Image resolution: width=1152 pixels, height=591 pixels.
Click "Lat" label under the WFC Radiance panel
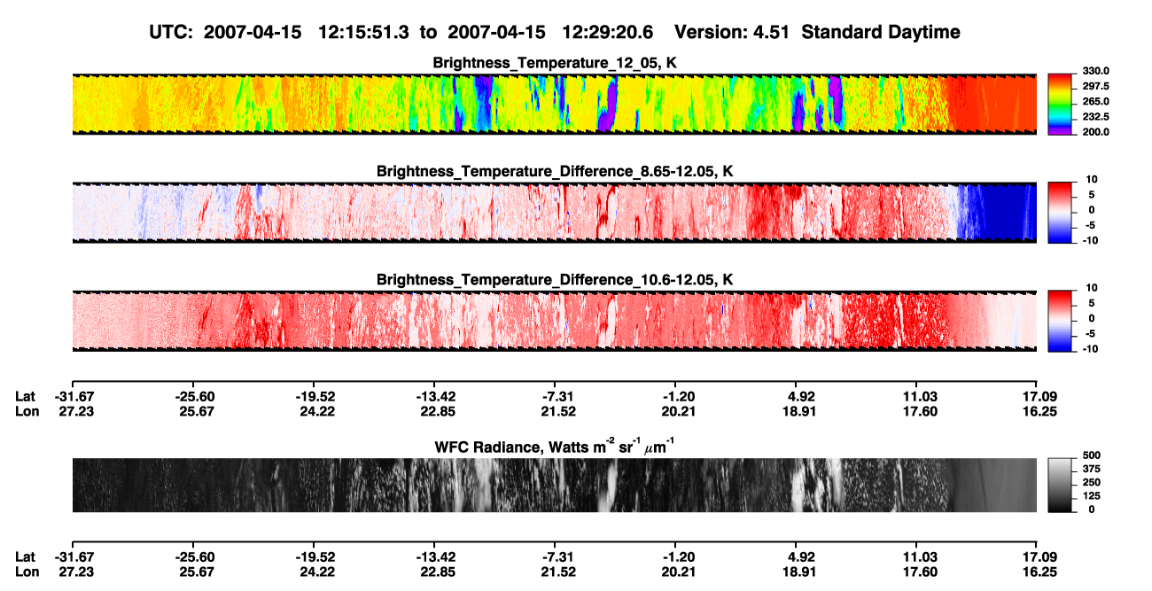point(26,557)
